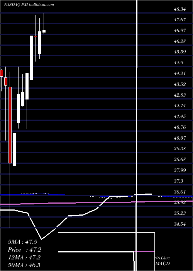Click the 36.61 price axis label
The image size is (193, 271).
(180, 192)
